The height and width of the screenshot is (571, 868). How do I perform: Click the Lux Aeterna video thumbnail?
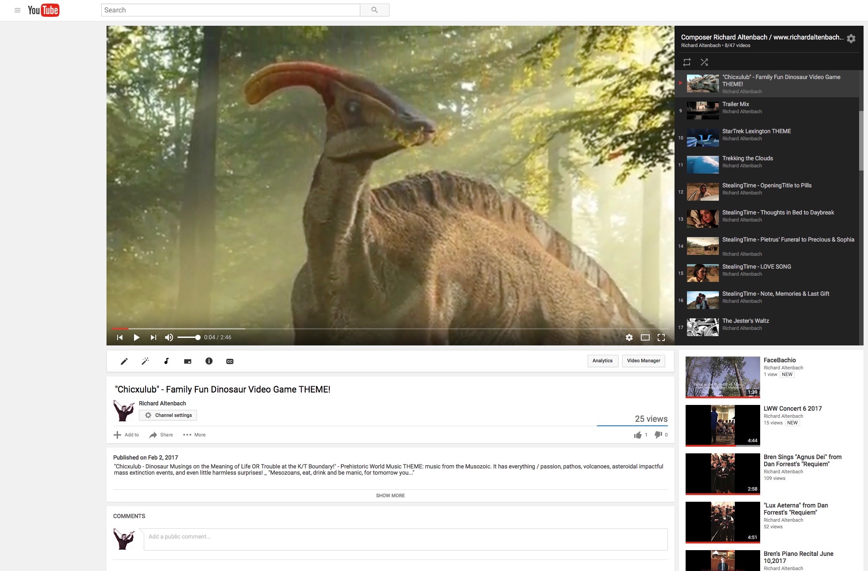[723, 522]
